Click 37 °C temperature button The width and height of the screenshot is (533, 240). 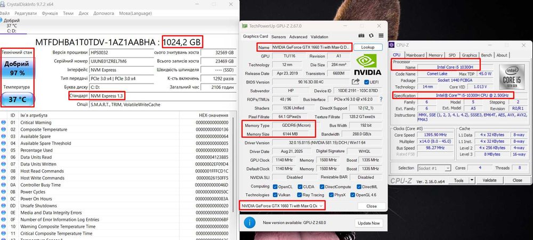[x=18, y=99]
